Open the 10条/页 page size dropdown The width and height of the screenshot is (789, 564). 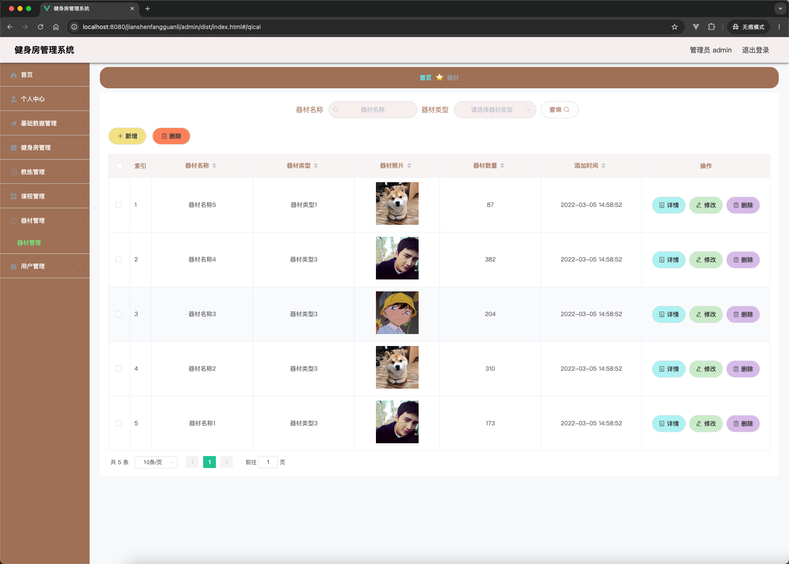coord(156,462)
